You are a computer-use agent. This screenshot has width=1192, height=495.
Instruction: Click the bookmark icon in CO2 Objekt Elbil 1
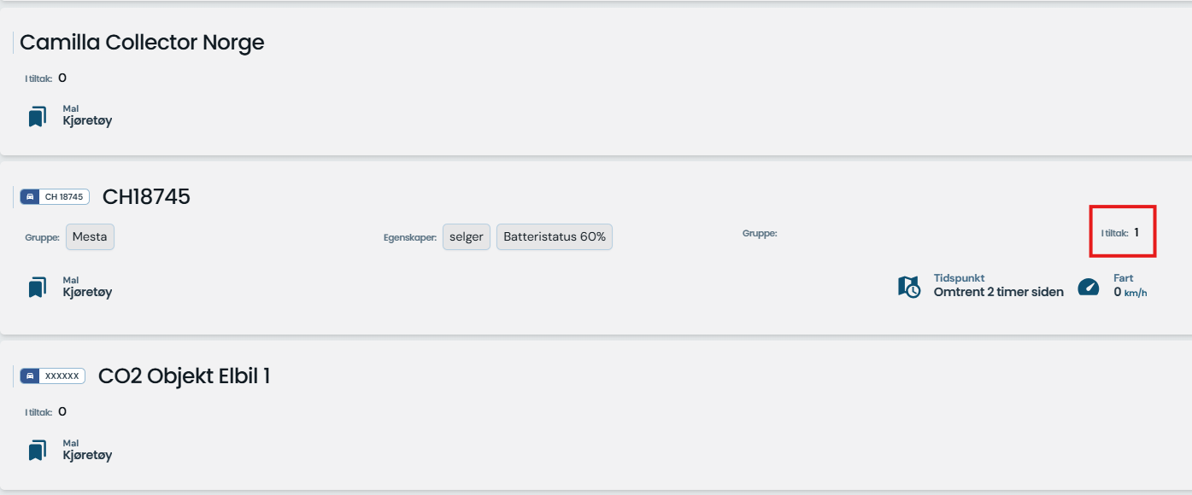click(x=37, y=451)
